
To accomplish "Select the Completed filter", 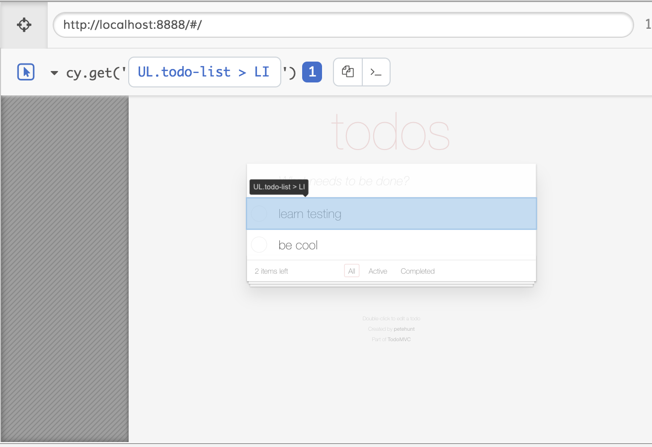I will coord(417,271).
